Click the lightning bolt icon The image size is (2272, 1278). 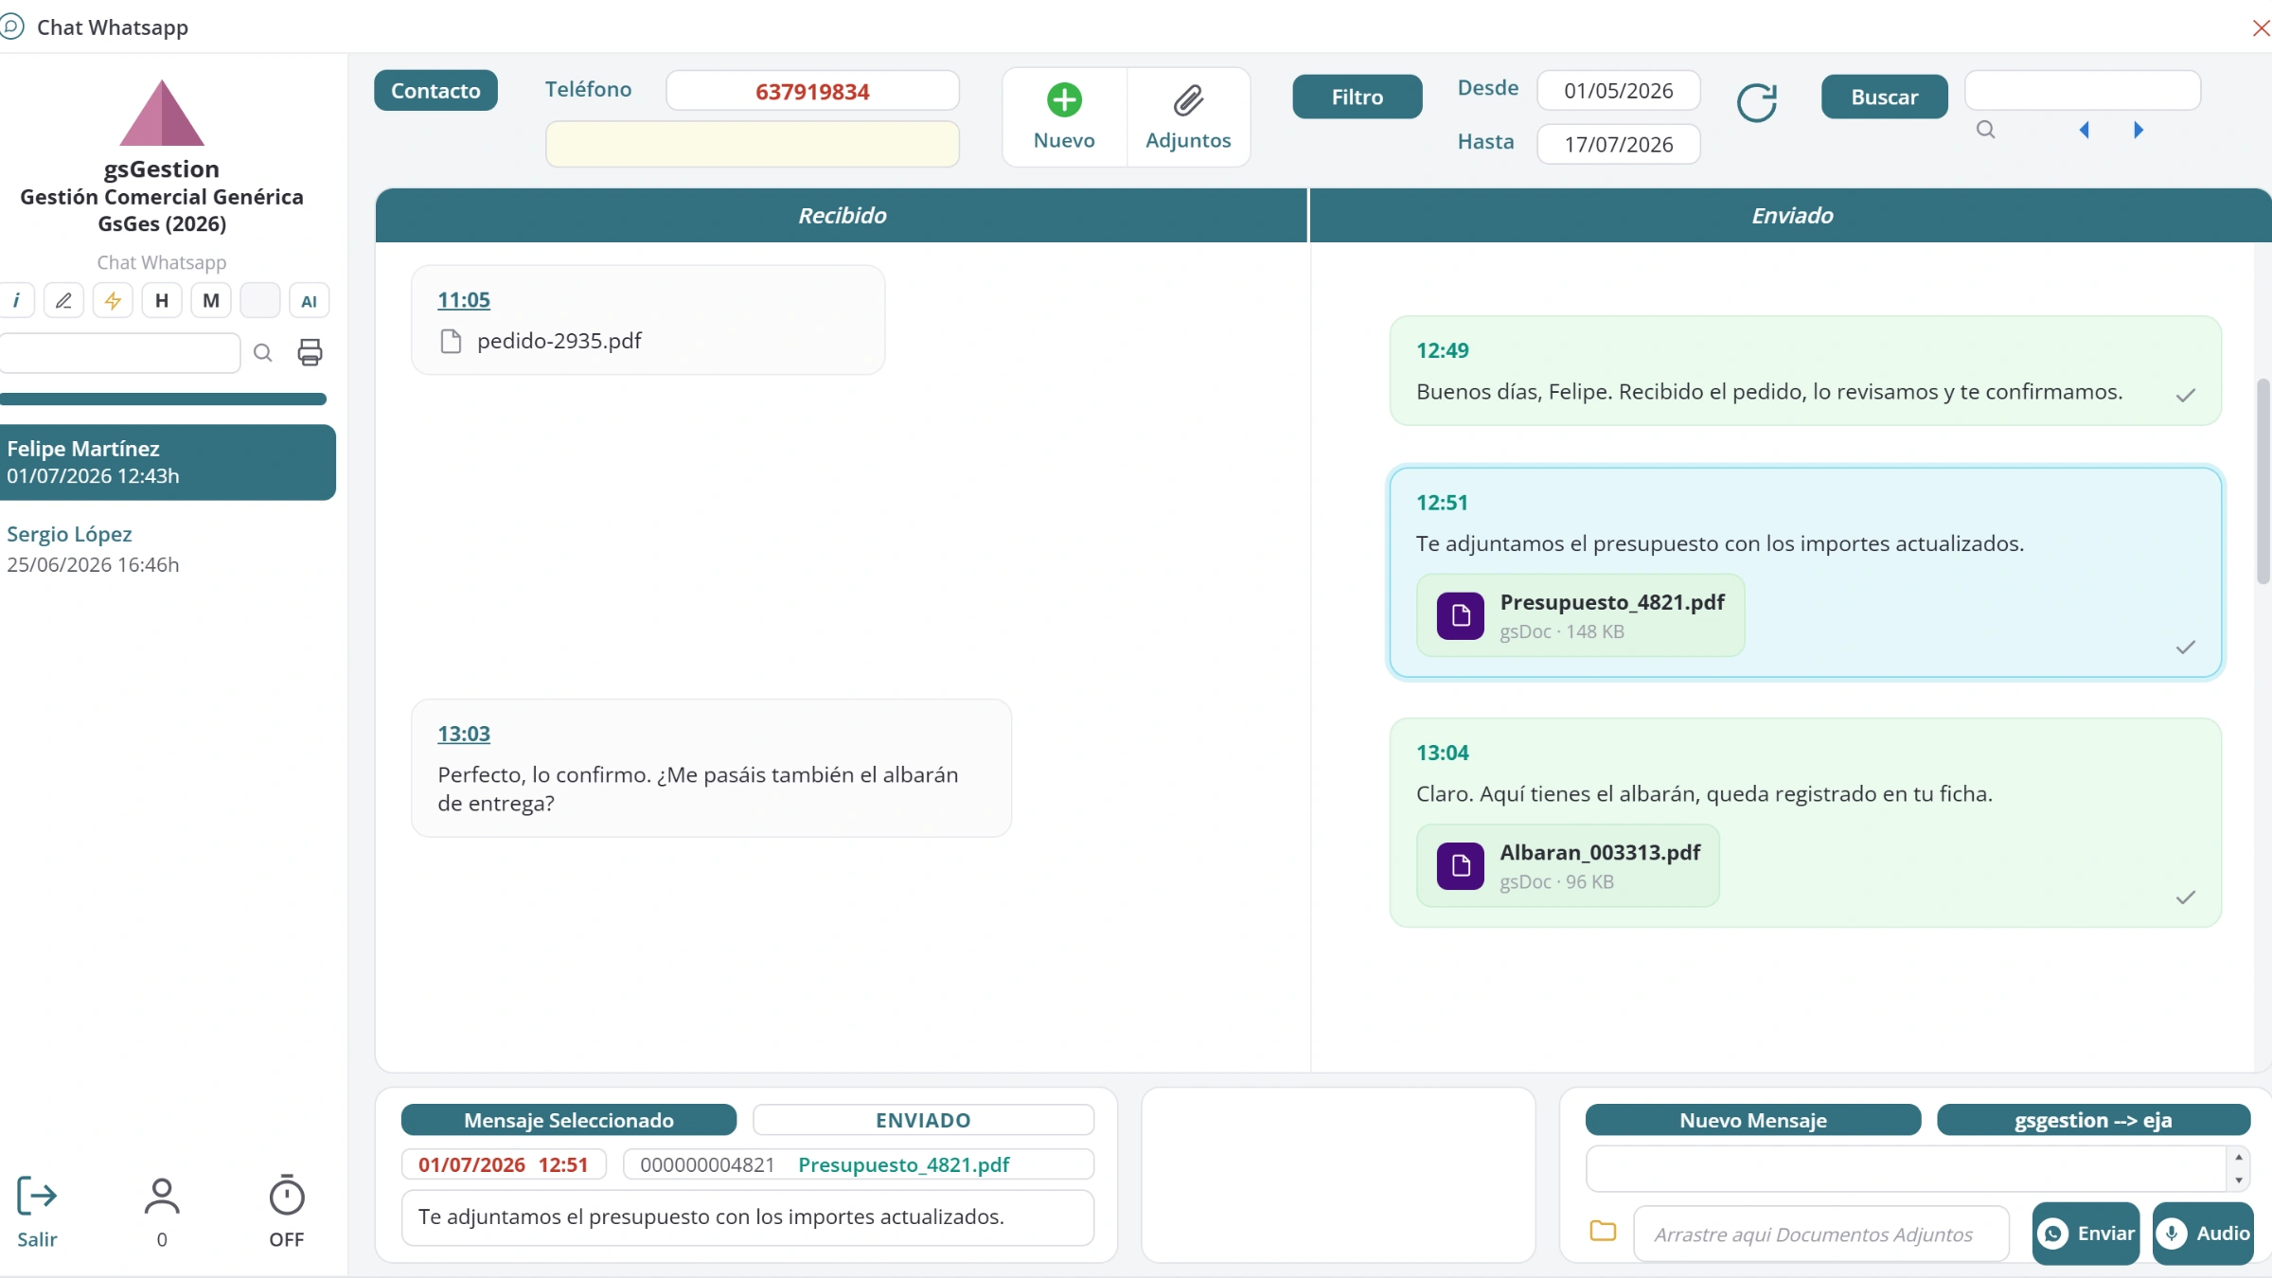(x=113, y=301)
